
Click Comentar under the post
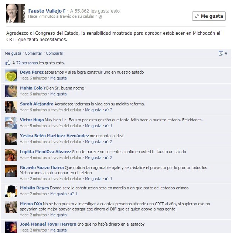pyautogui.click(x=34, y=53)
